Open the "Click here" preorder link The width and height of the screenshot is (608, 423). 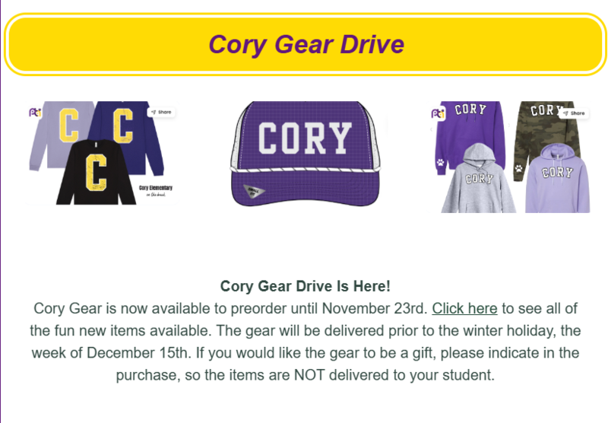pyautogui.click(x=464, y=308)
